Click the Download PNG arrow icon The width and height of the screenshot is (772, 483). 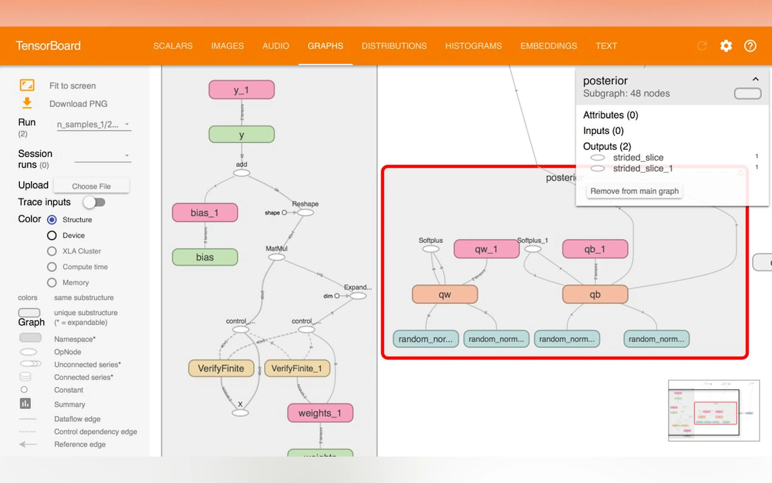click(27, 103)
